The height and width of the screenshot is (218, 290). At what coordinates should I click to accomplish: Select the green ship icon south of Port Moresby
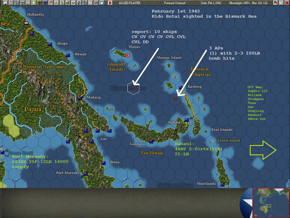tap(80, 185)
